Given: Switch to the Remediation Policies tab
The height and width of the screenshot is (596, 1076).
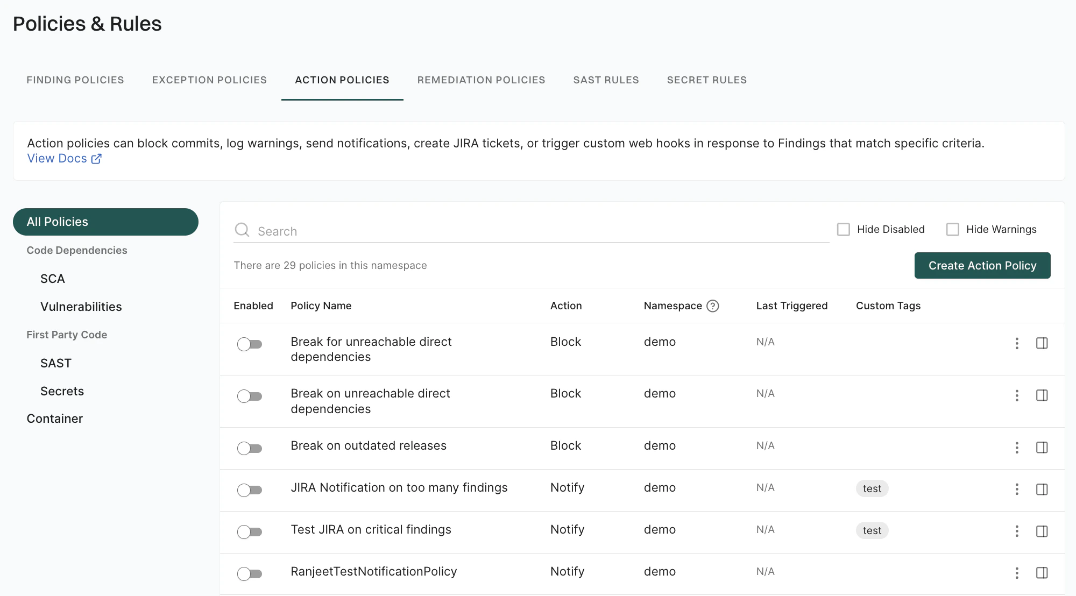Looking at the screenshot, I should click(x=481, y=80).
